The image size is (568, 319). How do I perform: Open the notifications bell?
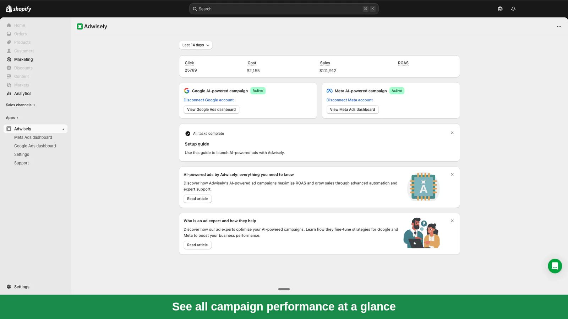click(x=513, y=9)
